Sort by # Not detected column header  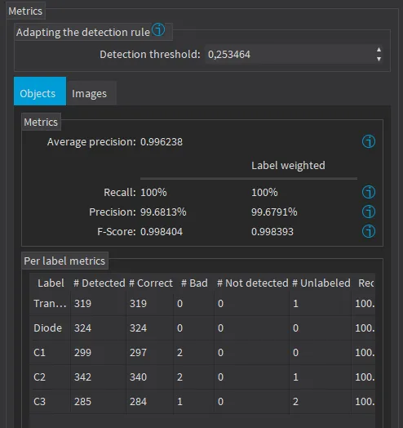[x=252, y=283]
